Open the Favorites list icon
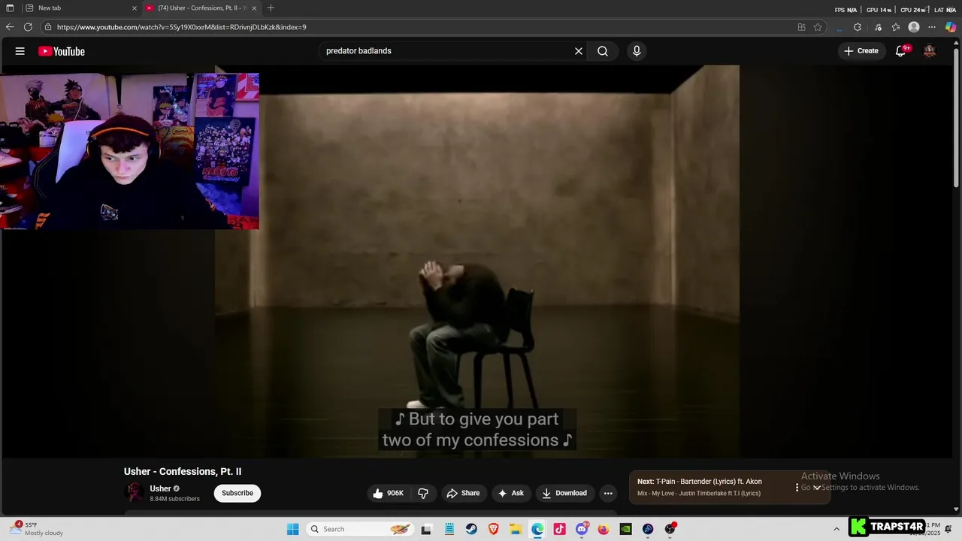 pyautogui.click(x=896, y=27)
